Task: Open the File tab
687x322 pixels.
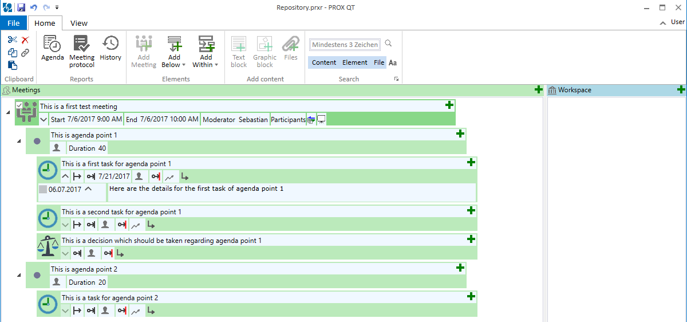Action: (13, 23)
